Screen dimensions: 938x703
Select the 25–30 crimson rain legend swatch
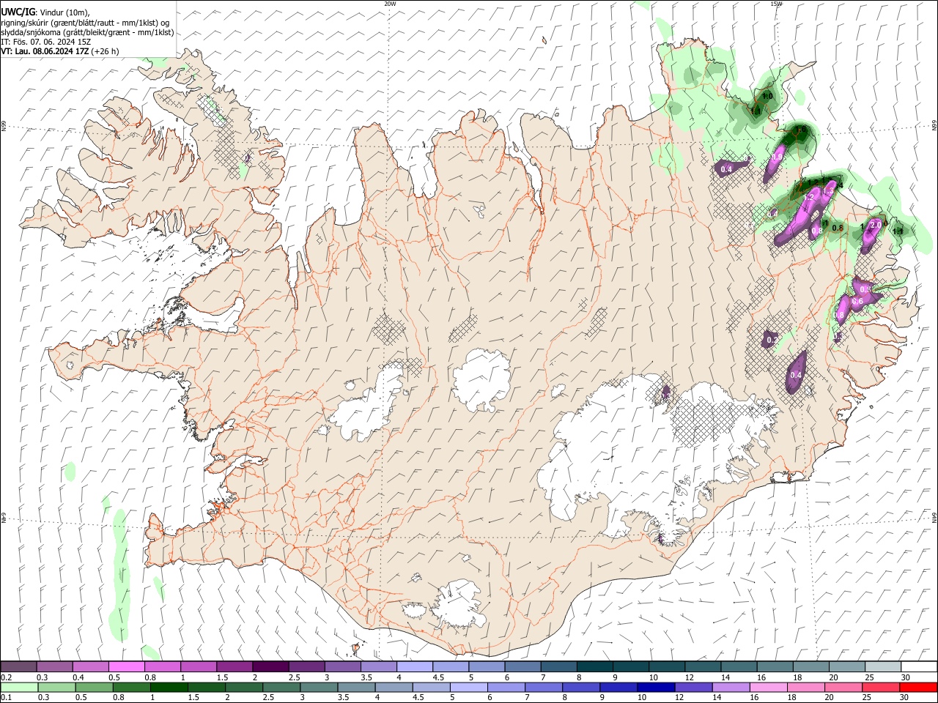pos(880,687)
